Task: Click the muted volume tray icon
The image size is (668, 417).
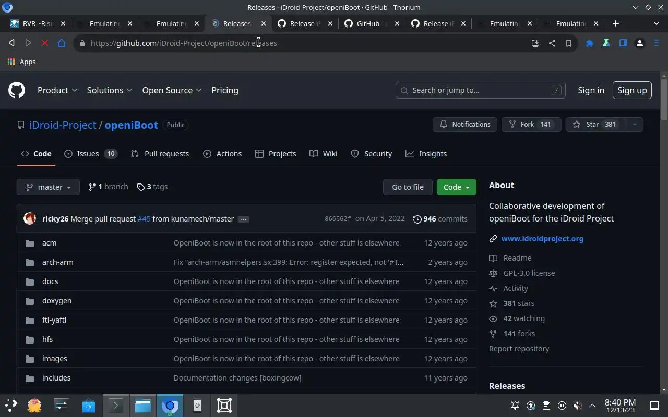Action: pyautogui.click(x=577, y=406)
